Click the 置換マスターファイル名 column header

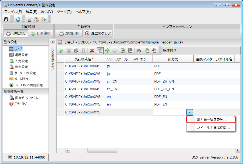tap(214, 59)
